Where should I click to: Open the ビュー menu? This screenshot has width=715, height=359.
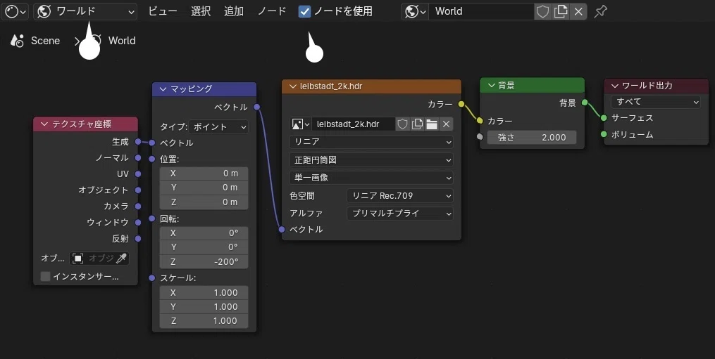coord(163,11)
